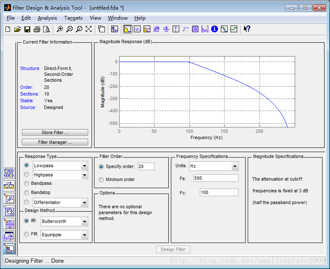Save session using the floppy disk icon
330x269 pixels.
click(27, 29)
